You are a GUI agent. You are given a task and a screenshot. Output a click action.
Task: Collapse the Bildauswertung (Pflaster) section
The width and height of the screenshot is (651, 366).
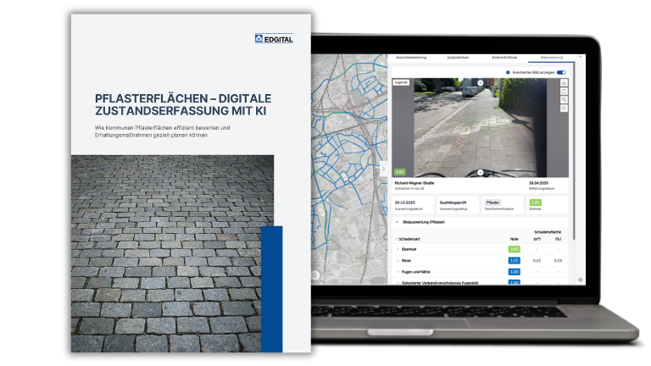pos(397,222)
